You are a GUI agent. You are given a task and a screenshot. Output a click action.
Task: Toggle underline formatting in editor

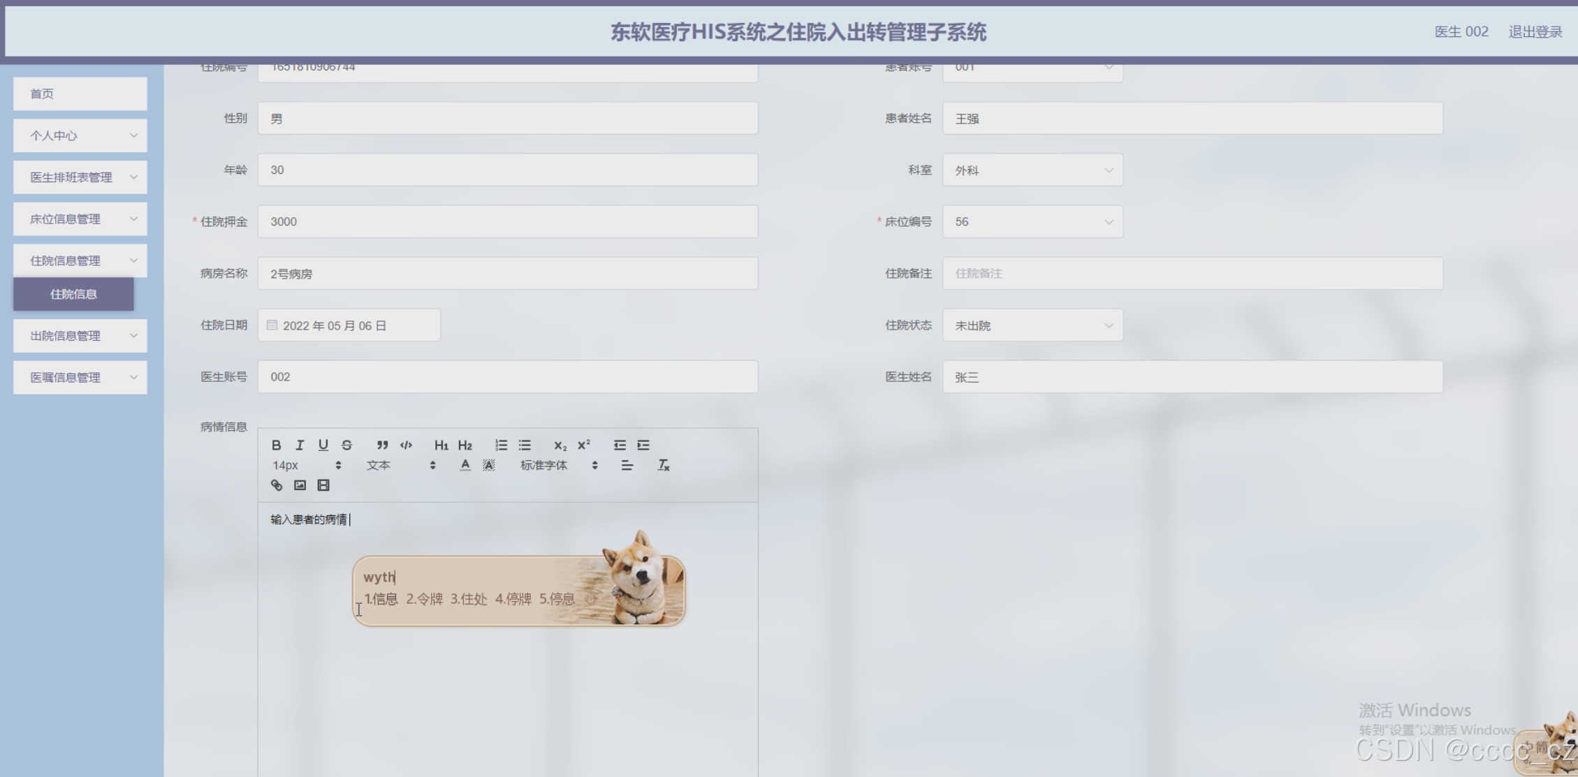click(x=323, y=445)
